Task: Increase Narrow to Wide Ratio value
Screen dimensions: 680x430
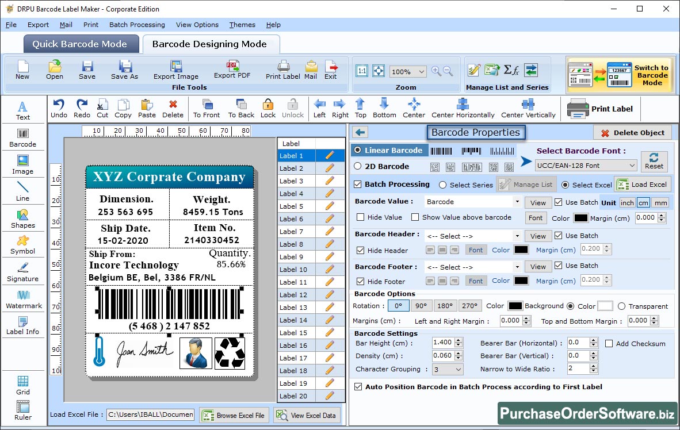Action: point(594,366)
